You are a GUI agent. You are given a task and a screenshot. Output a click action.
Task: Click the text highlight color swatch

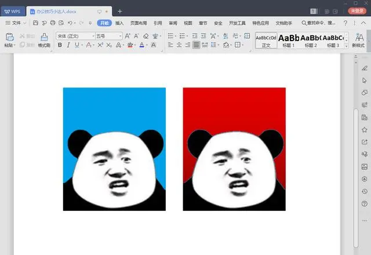pos(130,45)
